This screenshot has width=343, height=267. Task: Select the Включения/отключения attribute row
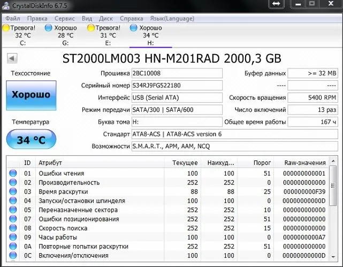[x=167, y=255]
